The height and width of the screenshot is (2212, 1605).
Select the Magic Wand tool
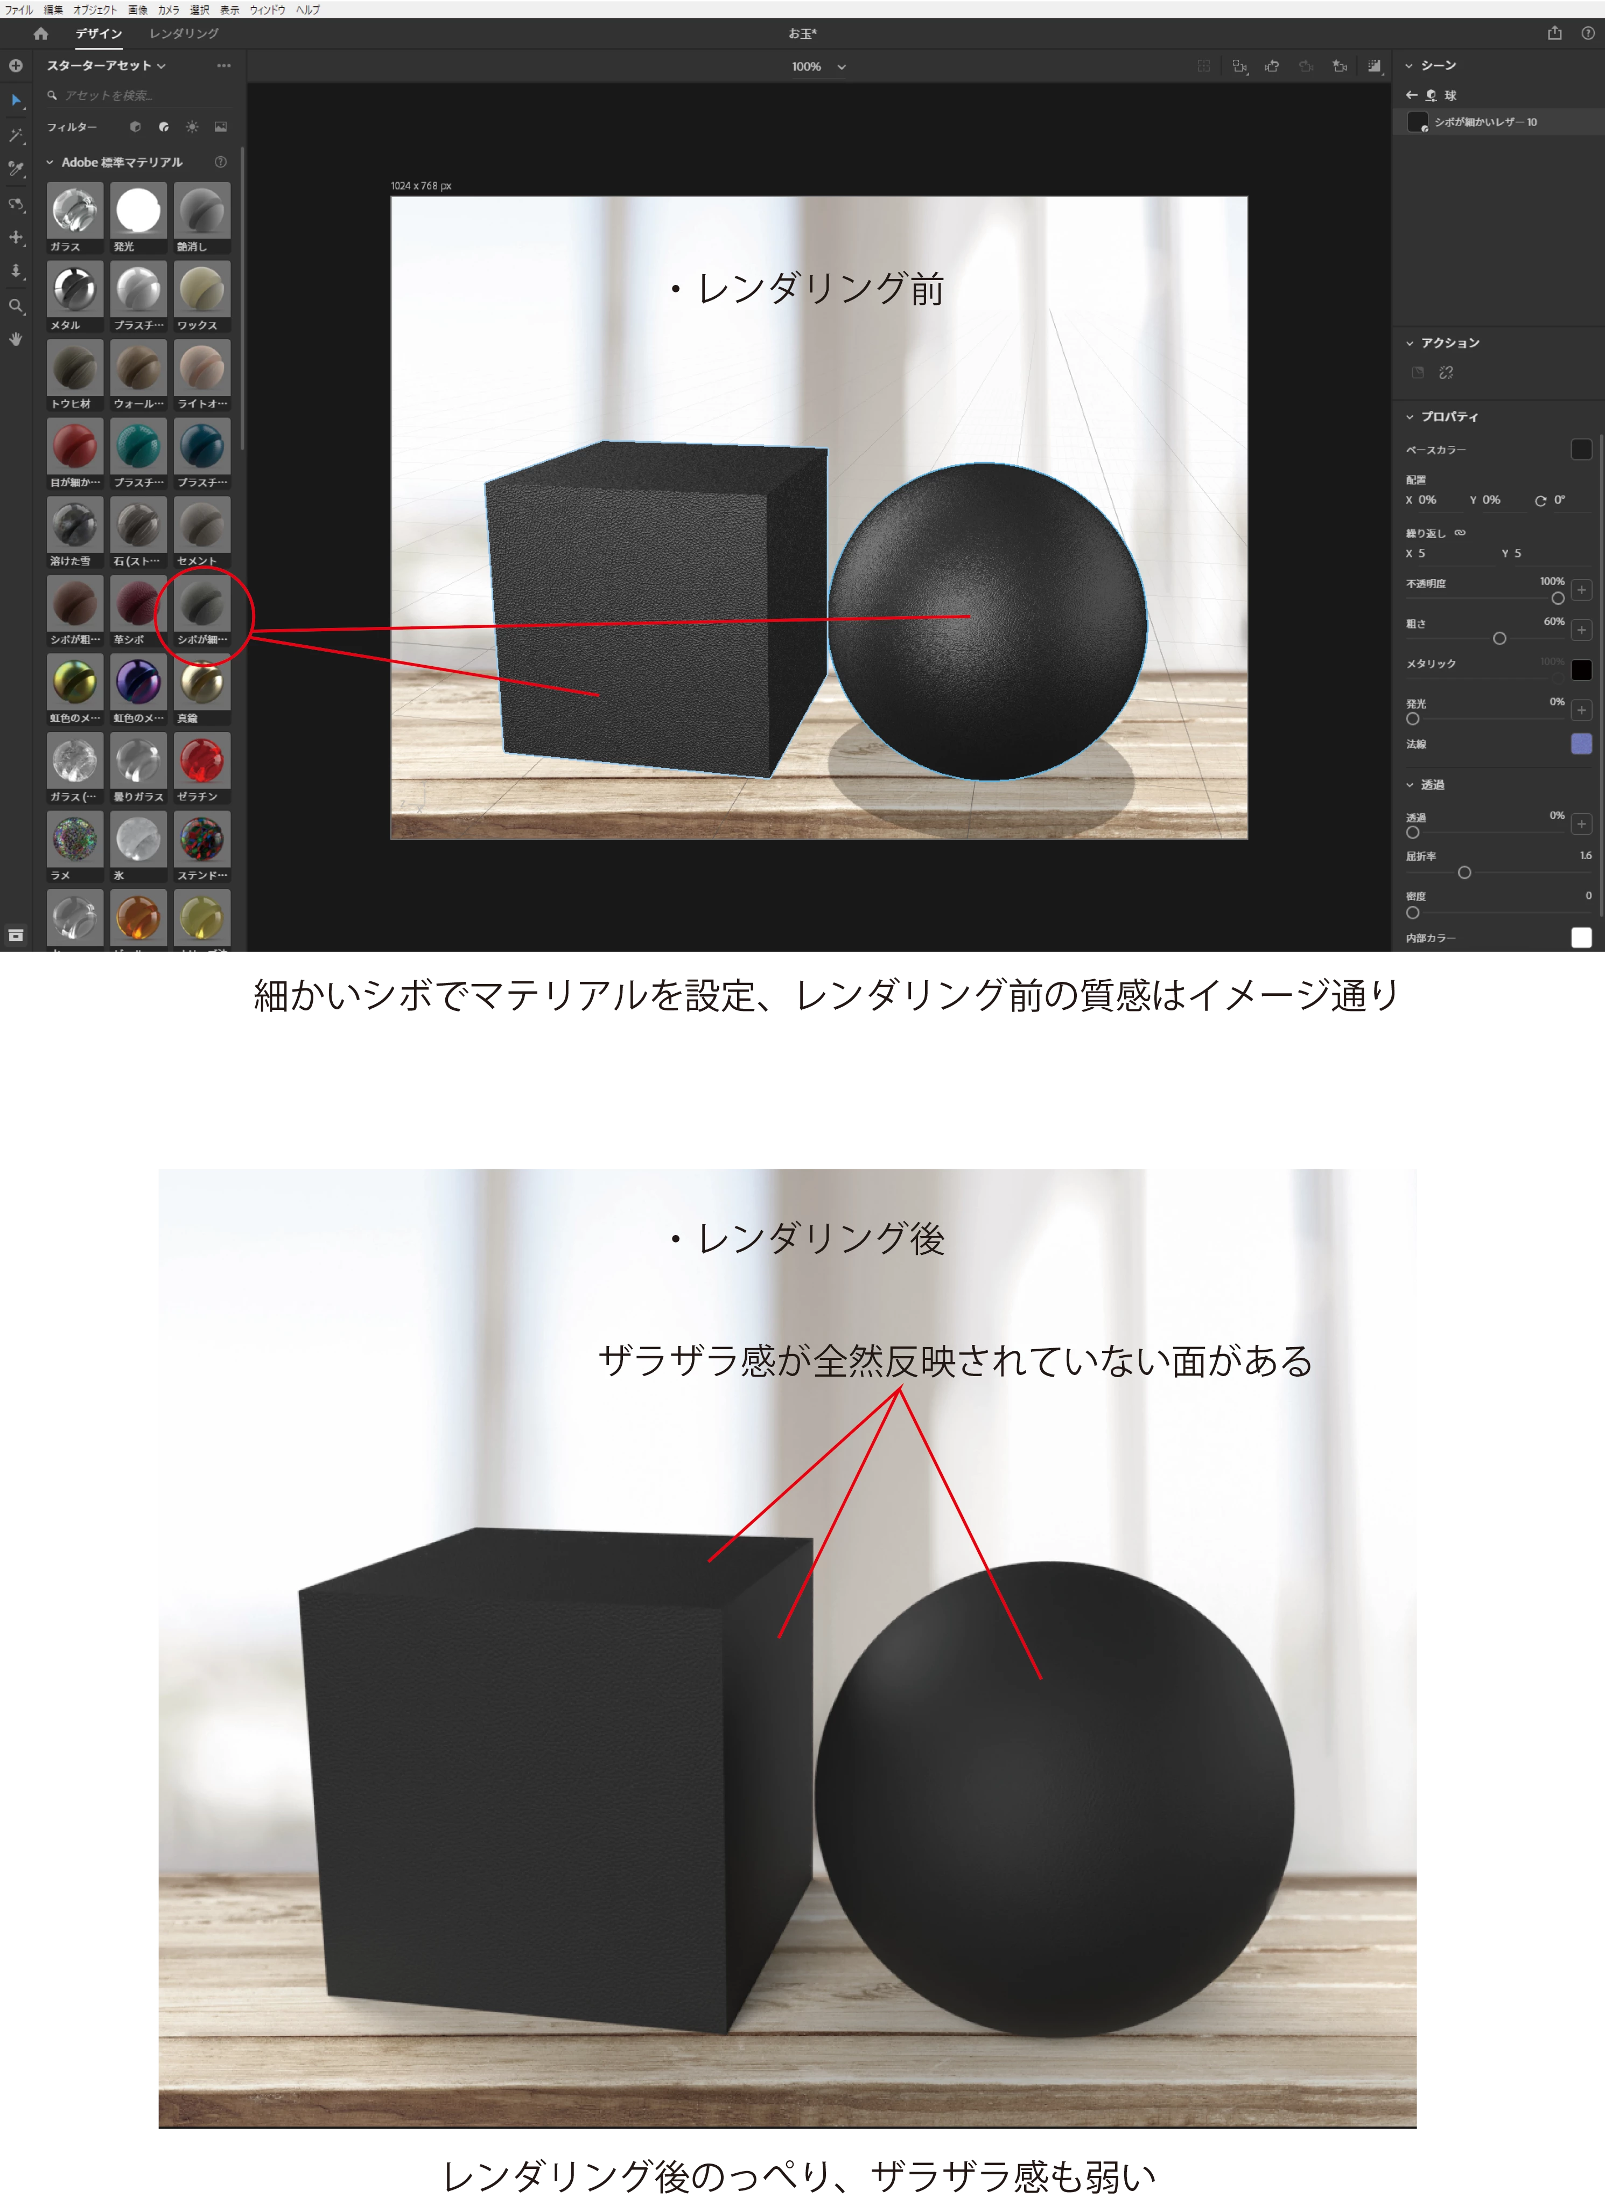pyautogui.click(x=16, y=135)
